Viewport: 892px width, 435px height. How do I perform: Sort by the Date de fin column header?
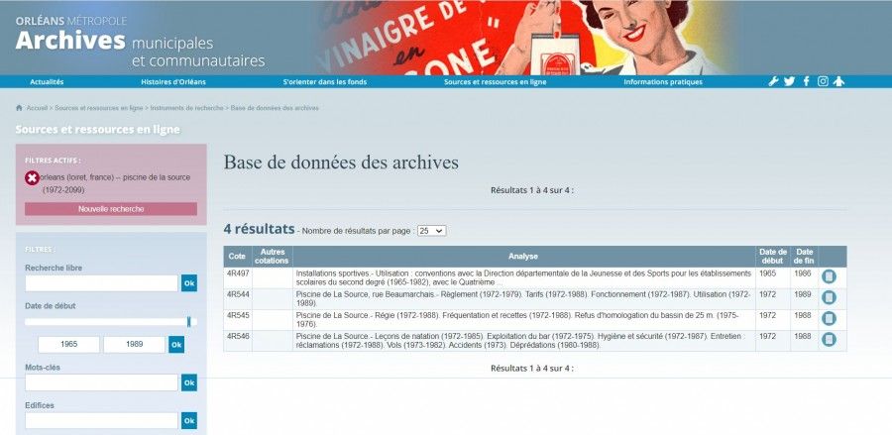click(x=805, y=257)
